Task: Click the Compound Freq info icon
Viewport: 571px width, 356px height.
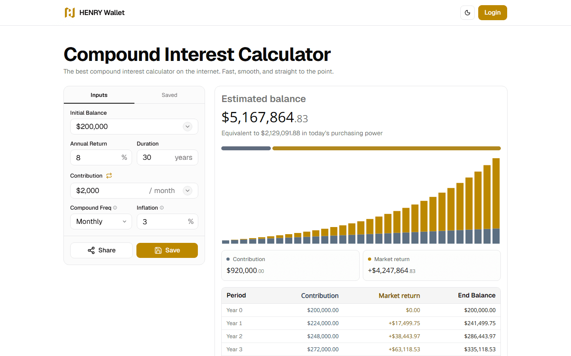Action: (115, 208)
